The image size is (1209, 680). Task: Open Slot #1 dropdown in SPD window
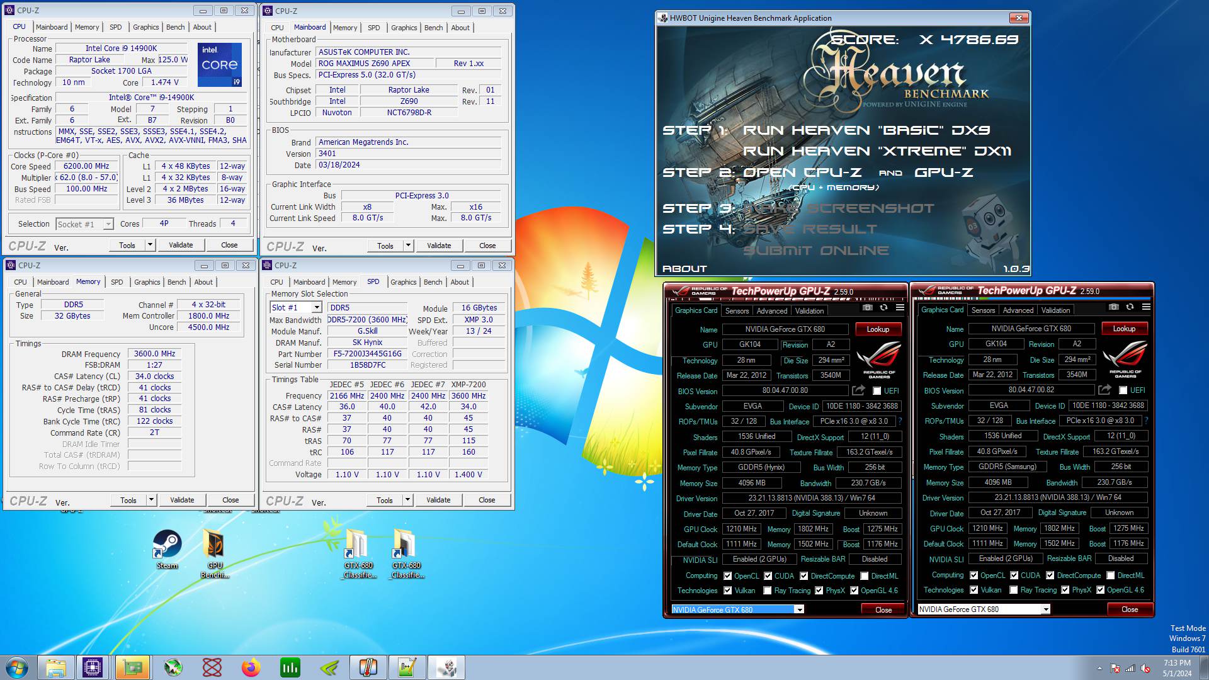317,307
